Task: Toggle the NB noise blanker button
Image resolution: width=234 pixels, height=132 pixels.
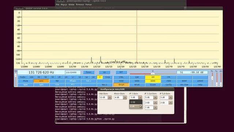Action: coord(57,81)
